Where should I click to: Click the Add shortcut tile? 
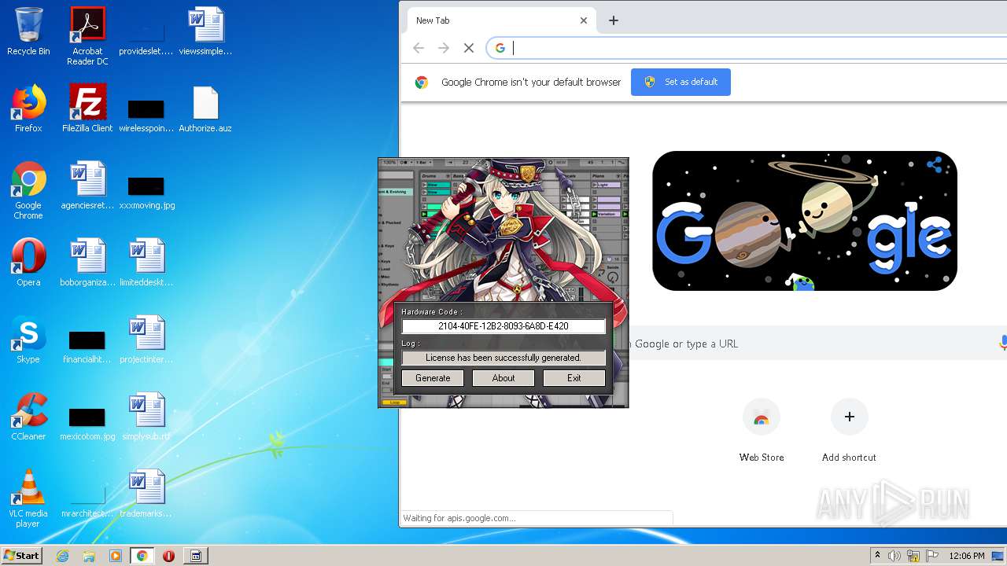coord(849,431)
